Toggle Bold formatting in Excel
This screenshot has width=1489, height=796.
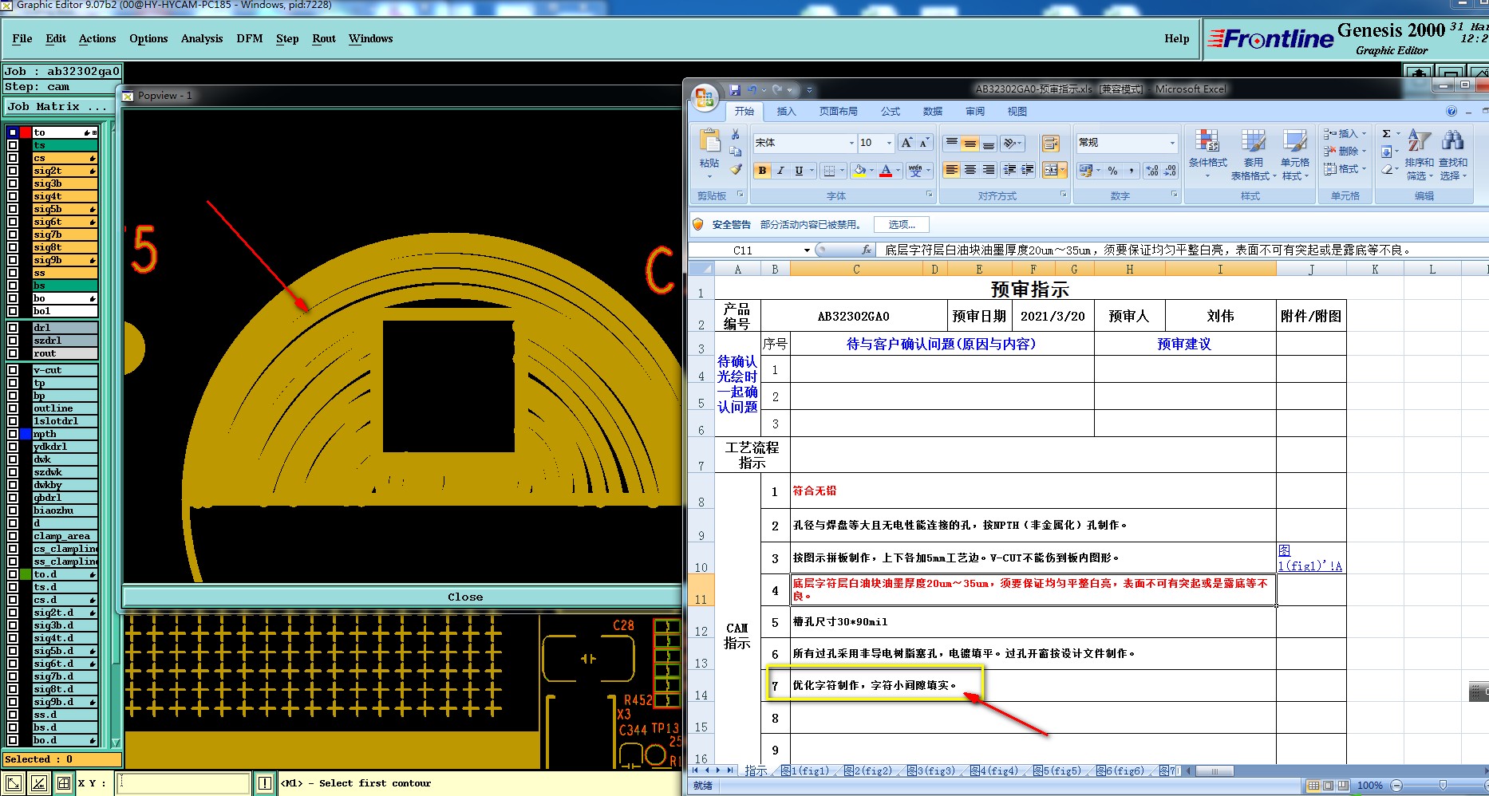(x=762, y=170)
